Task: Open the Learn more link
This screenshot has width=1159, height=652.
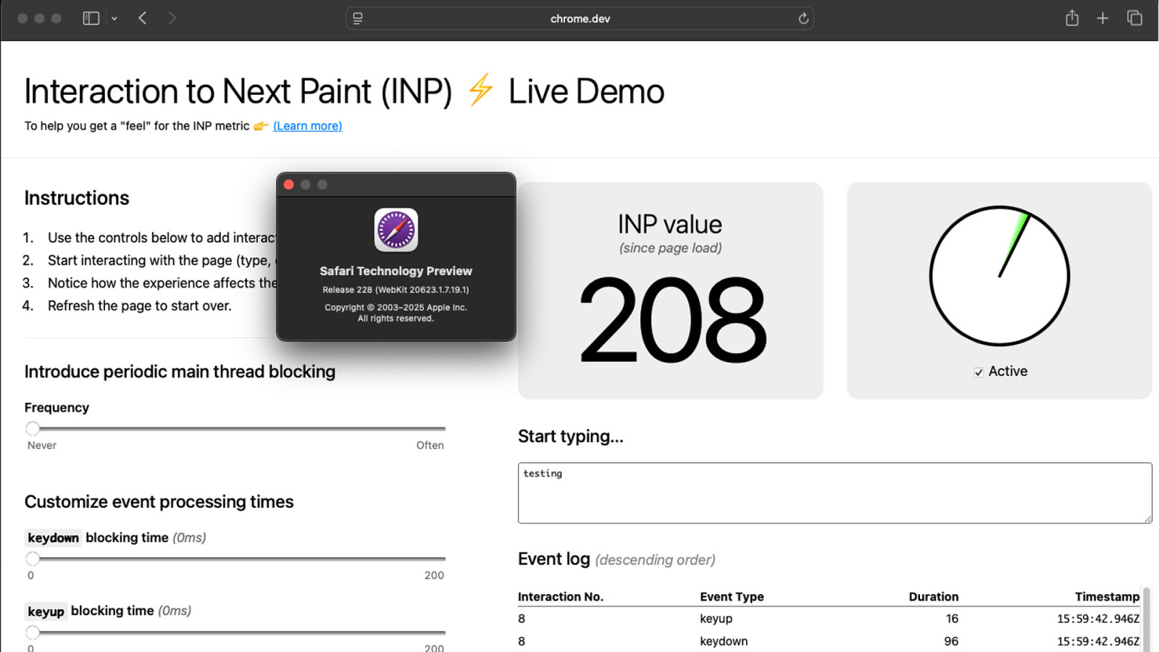Action: [307, 126]
